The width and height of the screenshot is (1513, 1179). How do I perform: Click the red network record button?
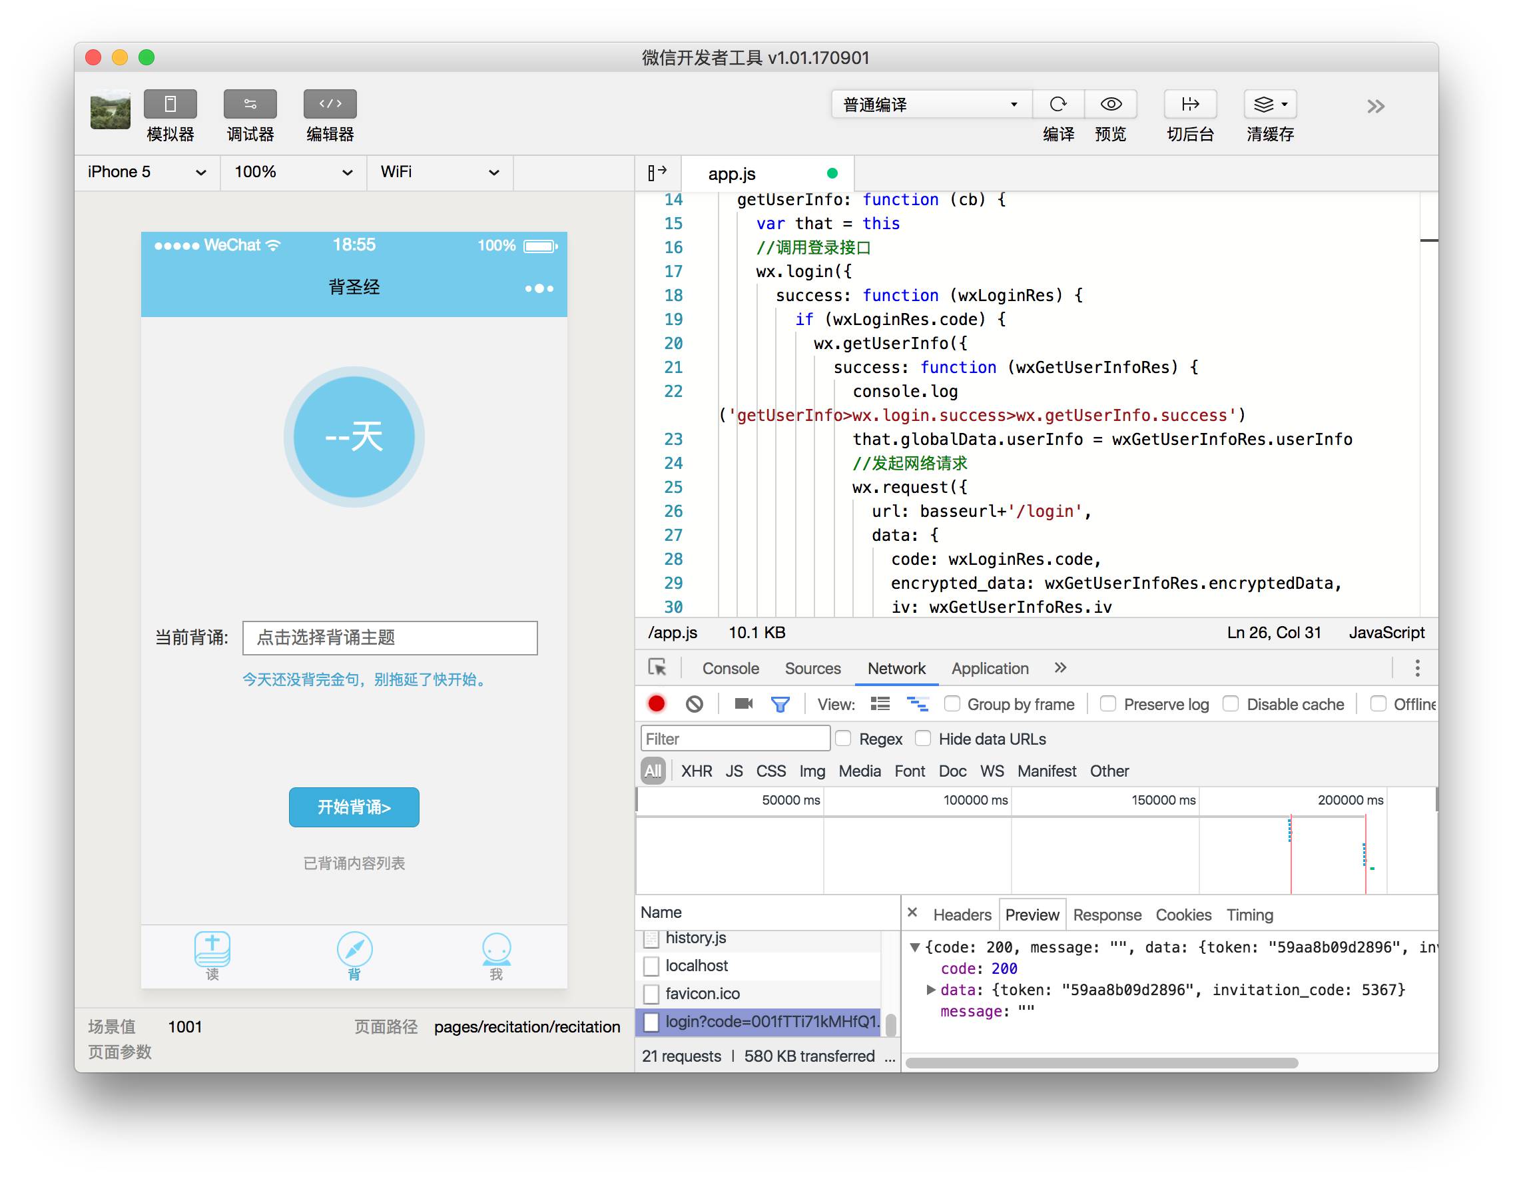656,704
